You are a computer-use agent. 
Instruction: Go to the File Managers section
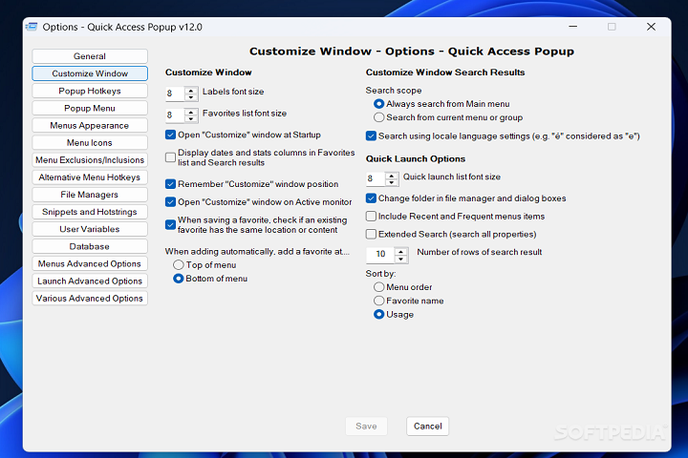point(90,195)
